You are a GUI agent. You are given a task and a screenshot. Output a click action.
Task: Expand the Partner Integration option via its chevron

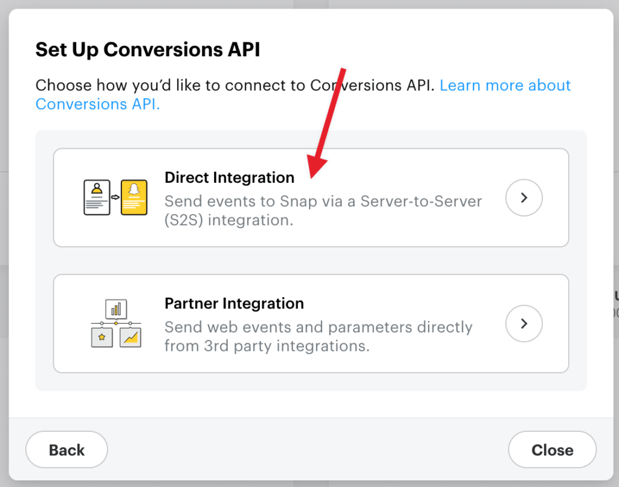523,324
